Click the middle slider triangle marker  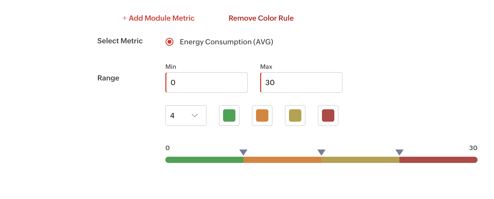tap(321, 152)
